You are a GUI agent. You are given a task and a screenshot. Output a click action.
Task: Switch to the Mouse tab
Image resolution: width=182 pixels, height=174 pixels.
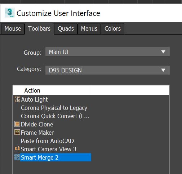(x=13, y=29)
